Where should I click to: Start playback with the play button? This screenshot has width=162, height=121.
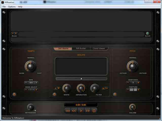[81, 111]
